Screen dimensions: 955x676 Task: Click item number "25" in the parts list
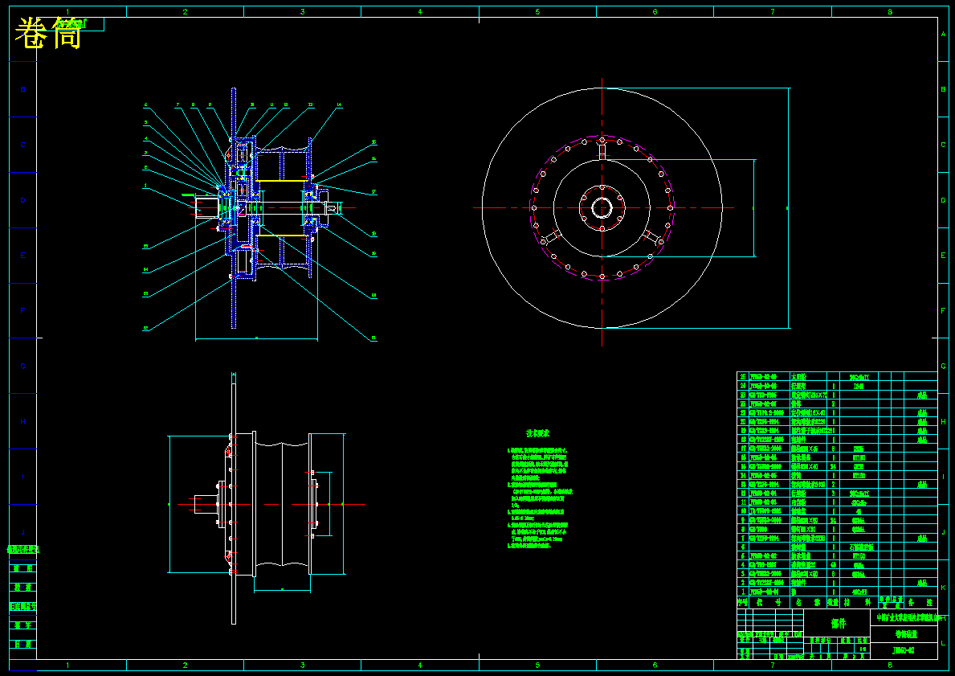point(743,377)
